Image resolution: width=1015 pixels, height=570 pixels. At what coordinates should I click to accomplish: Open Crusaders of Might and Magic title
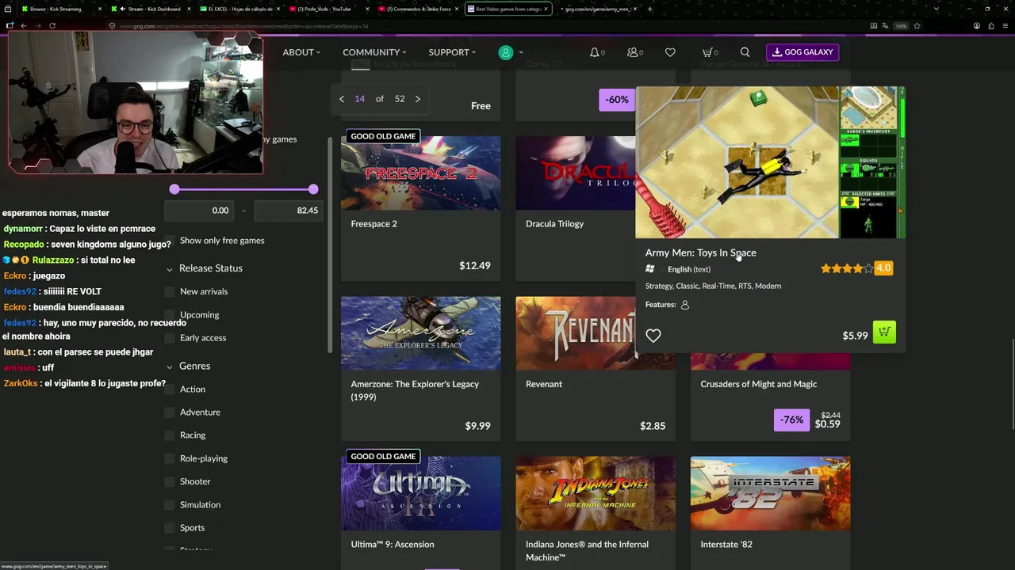point(759,384)
